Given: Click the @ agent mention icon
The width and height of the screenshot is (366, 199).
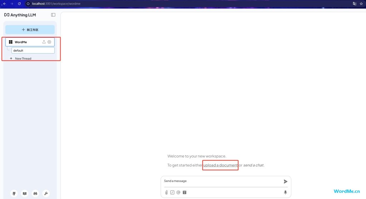Looking at the screenshot, I should click(x=178, y=193).
